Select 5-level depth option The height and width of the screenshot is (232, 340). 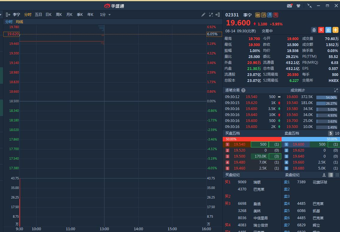click(330, 133)
